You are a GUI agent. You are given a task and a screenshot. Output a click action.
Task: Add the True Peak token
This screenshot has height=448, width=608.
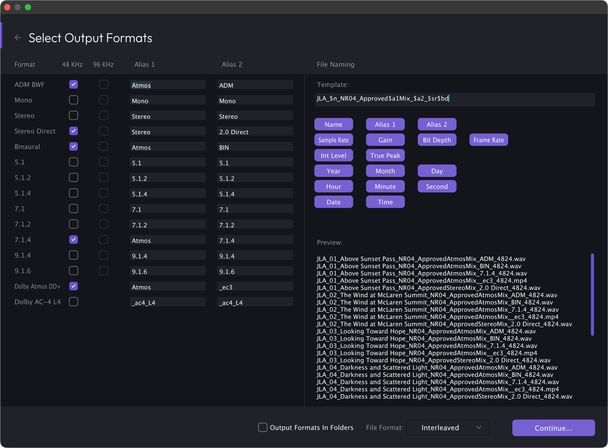[385, 155]
